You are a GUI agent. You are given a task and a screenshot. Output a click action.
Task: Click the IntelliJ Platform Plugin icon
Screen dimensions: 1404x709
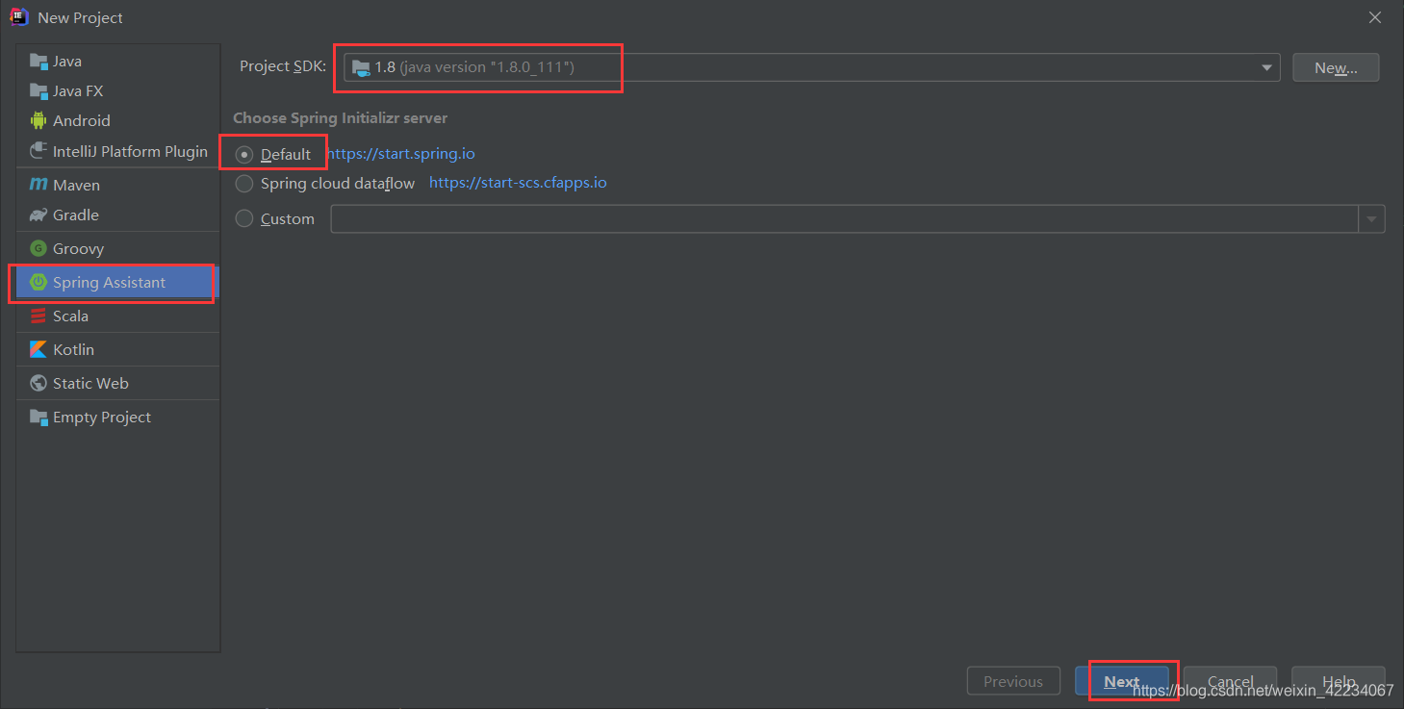[38, 151]
